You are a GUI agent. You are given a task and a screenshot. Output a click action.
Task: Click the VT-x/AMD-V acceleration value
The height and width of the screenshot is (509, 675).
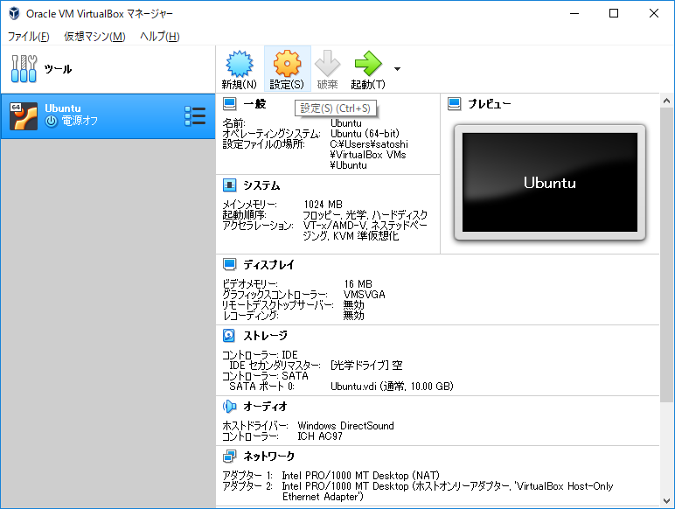click(x=365, y=231)
